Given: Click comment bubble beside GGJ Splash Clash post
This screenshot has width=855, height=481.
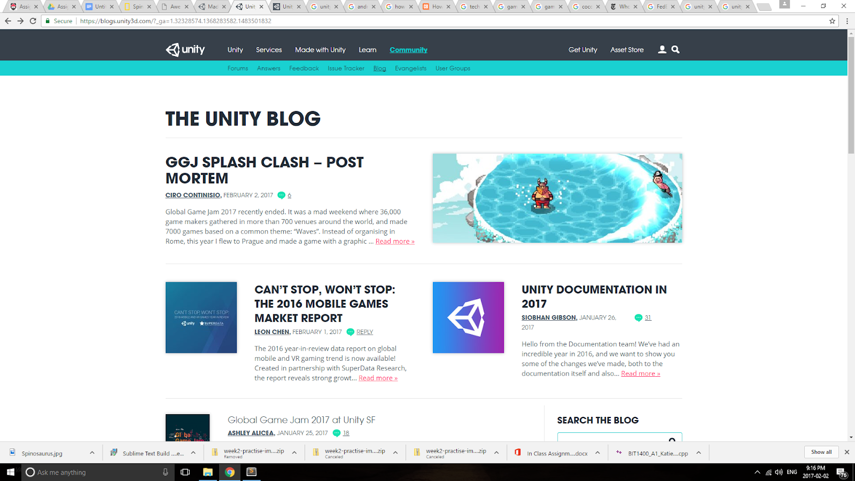Looking at the screenshot, I should pos(281,195).
